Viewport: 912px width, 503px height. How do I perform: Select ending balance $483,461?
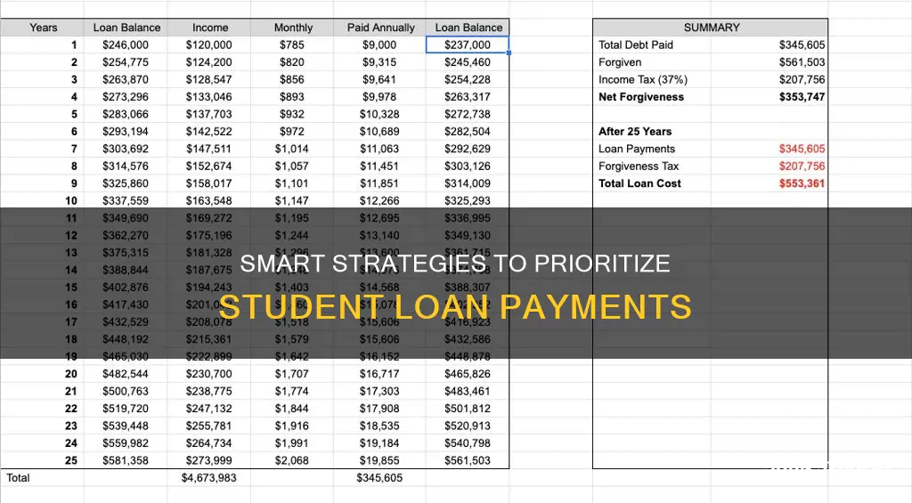[467, 392]
